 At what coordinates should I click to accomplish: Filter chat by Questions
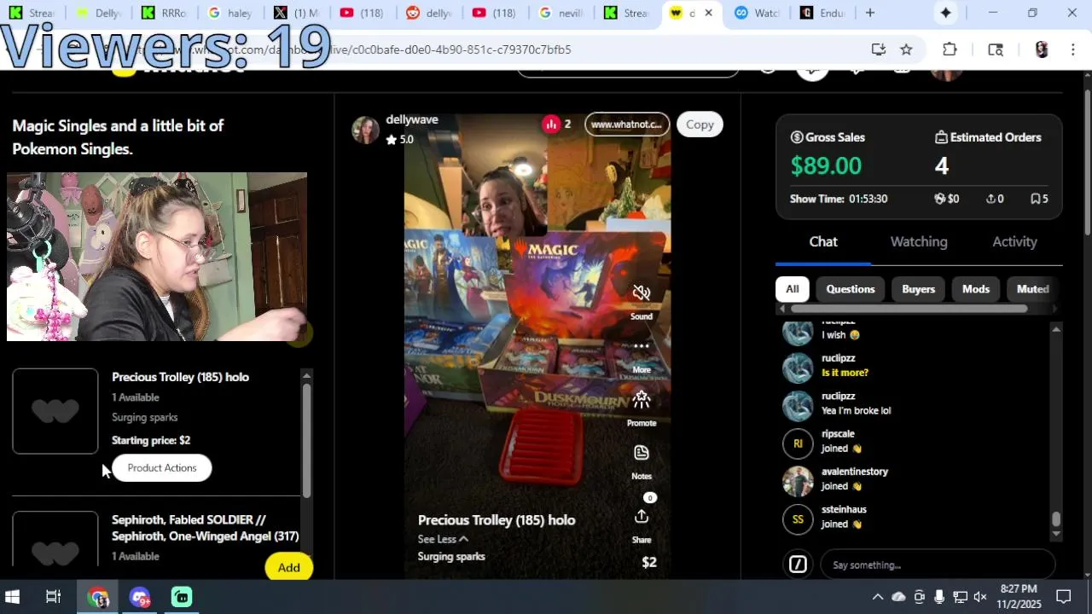pyautogui.click(x=851, y=289)
